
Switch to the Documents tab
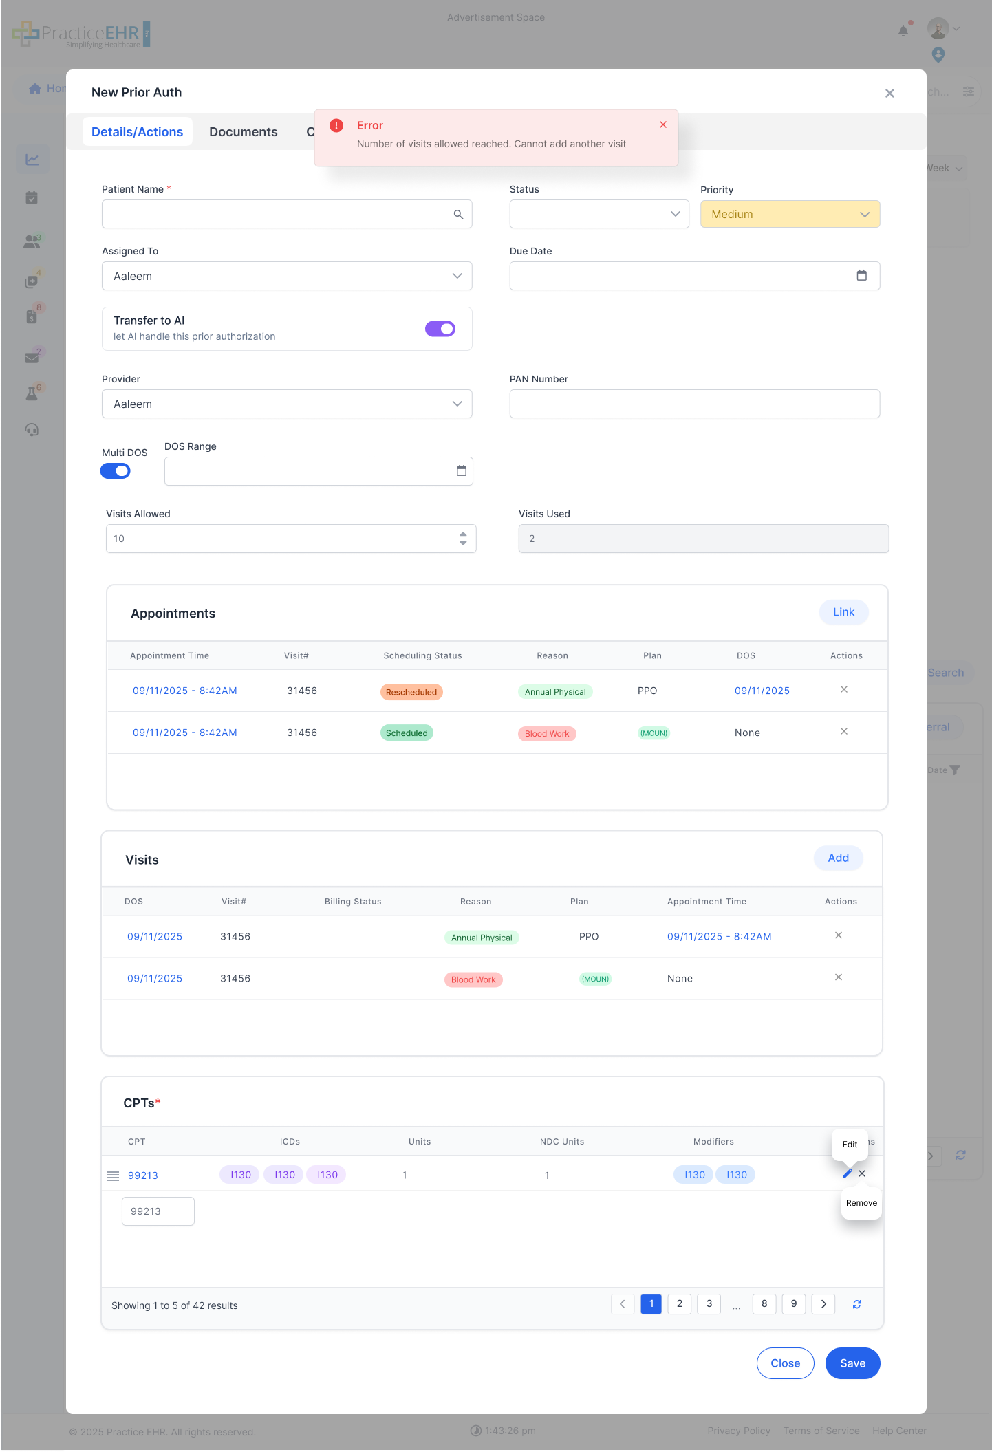click(243, 132)
